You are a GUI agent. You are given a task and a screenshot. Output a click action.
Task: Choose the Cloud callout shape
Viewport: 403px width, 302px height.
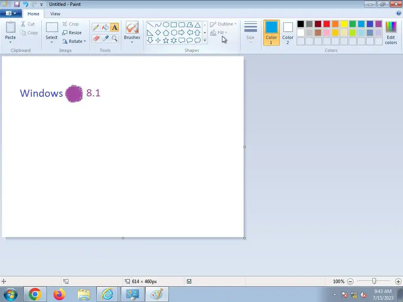click(x=198, y=41)
